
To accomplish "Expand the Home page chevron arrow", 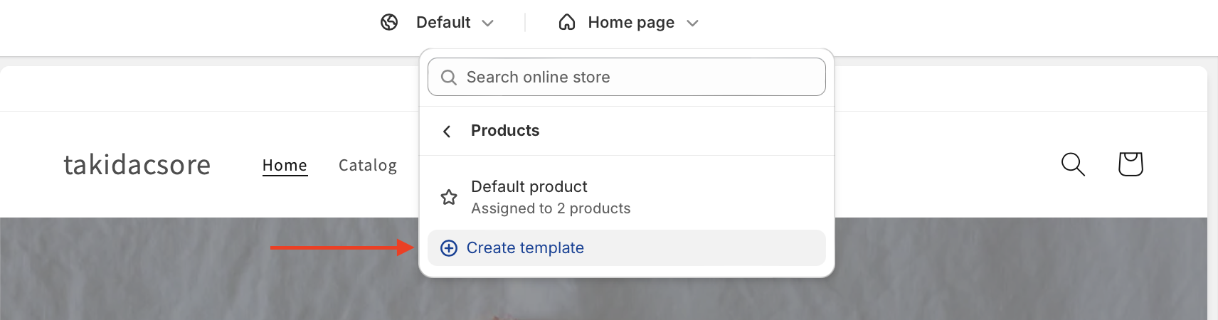I will pos(692,23).
